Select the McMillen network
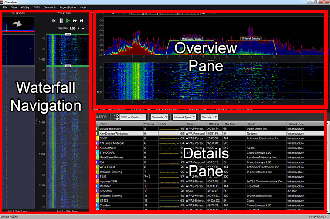 pyautogui.click(x=105, y=186)
